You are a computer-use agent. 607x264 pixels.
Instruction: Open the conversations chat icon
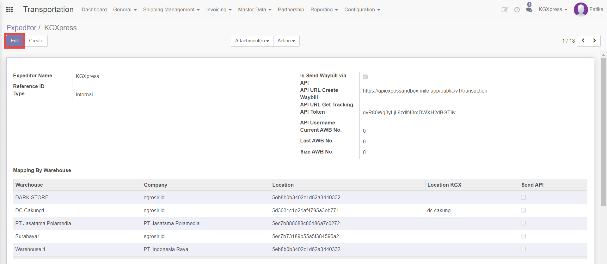[x=529, y=10]
